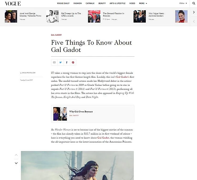Open the Follow dropdown
The width and height of the screenshot is (197, 180).
(183, 3)
